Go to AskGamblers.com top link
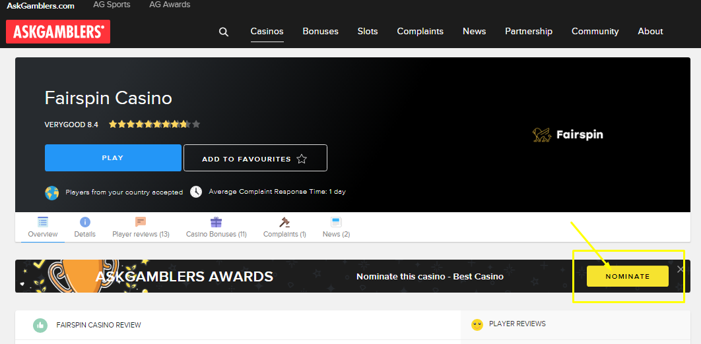Image resolution: width=701 pixels, height=344 pixels. [x=41, y=6]
